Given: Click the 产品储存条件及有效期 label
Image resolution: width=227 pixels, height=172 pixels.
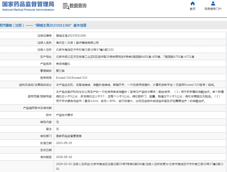Looking at the screenshot, I should click(x=37, y=108).
